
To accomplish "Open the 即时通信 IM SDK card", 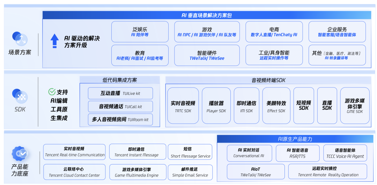I will 246,106.
